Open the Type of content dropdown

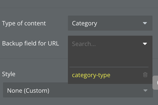click(x=110, y=23)
